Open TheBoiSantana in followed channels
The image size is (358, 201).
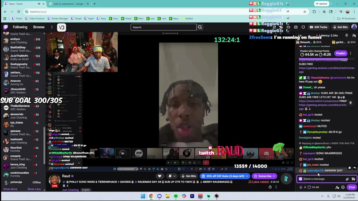tap(24, 107)
